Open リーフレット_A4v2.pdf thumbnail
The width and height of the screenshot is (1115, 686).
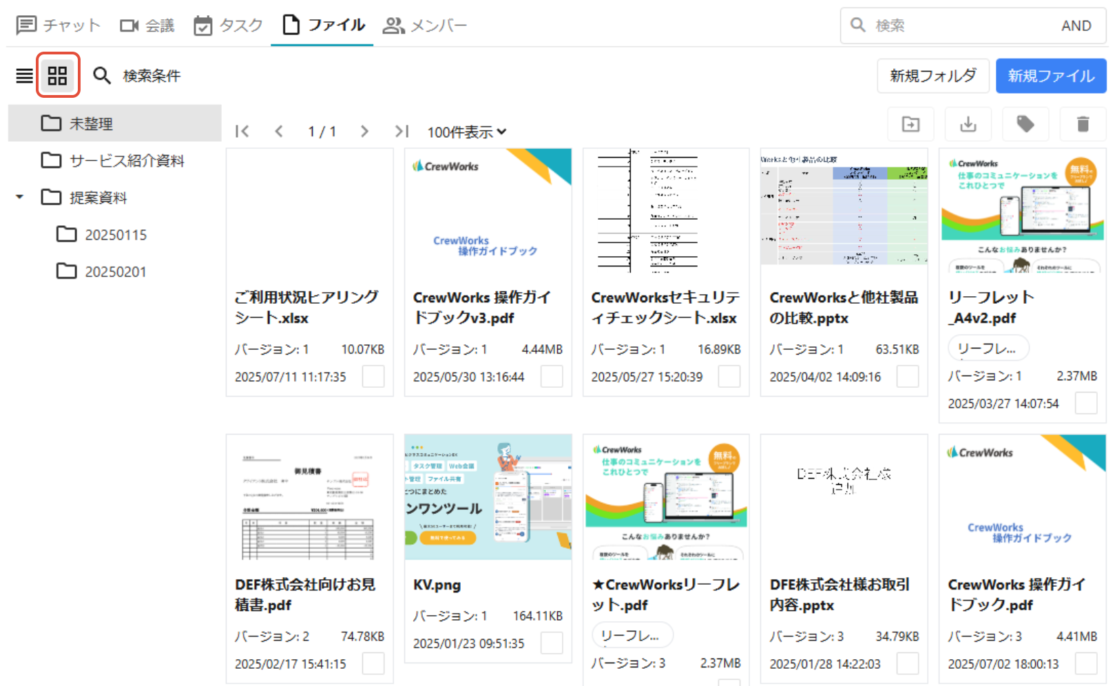[x=1023, y=211]
